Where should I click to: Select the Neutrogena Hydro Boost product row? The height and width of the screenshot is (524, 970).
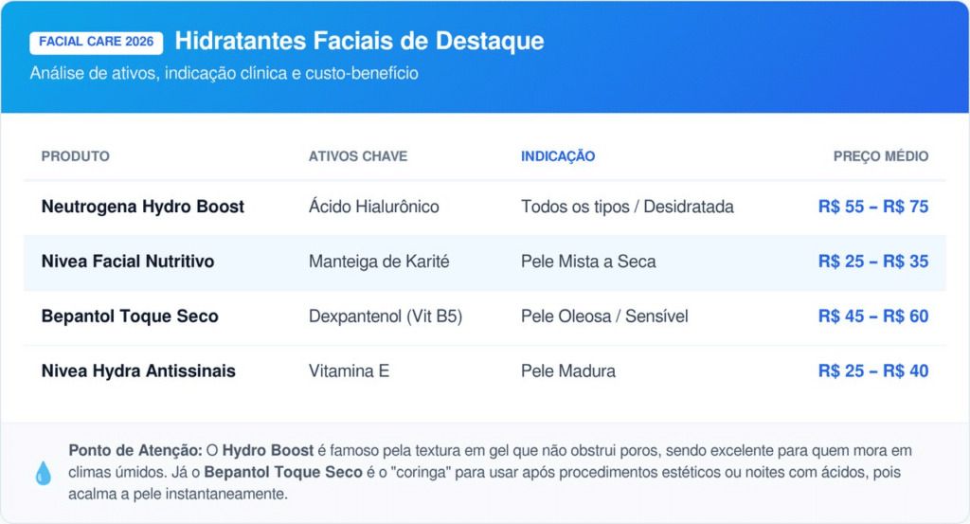click(x=143, y=207)
